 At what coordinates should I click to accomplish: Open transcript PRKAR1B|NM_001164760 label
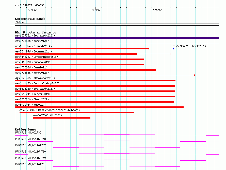[30, 152]
